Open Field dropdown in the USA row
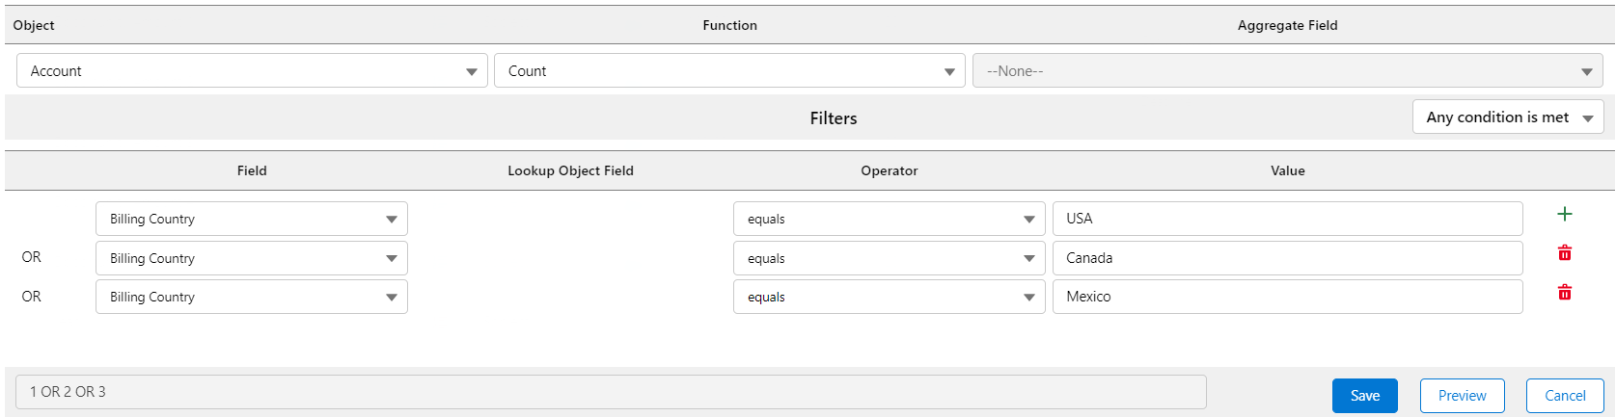 coord(252,220)
